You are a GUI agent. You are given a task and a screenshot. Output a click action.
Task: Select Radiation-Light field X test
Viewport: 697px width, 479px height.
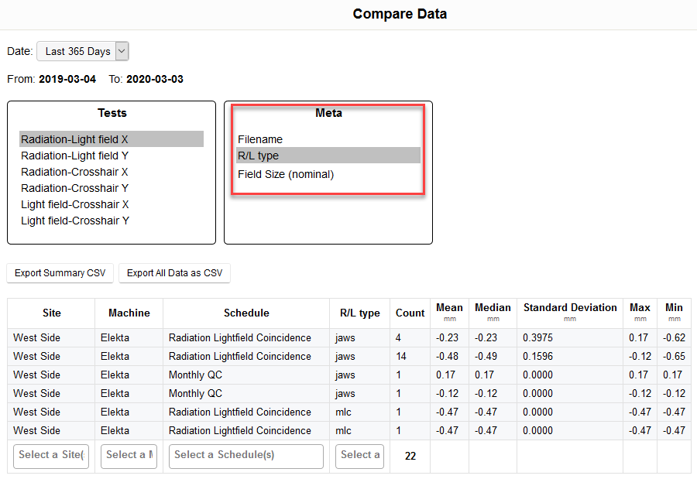click(x=74, y=139)
